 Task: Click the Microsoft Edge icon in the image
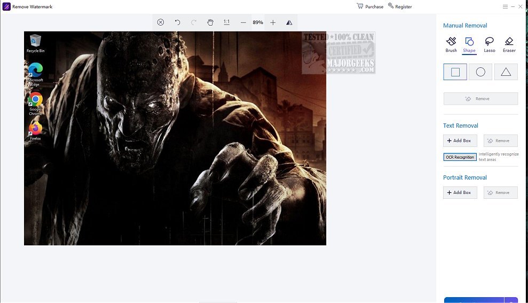[x=35, y=74]
